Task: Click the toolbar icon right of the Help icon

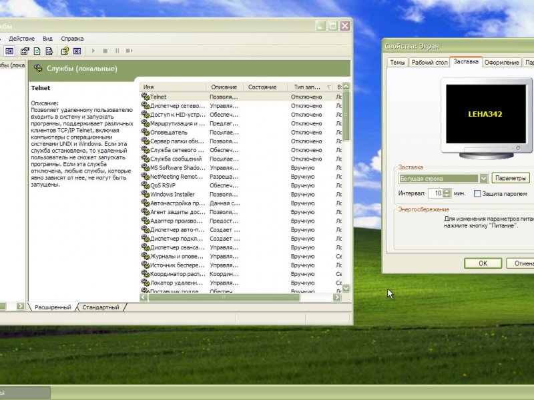Action: pyautogui.click(x=77, y=51)
